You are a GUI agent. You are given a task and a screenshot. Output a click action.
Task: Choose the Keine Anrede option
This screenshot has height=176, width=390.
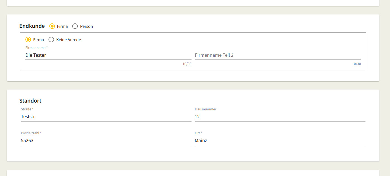point(51,40)
